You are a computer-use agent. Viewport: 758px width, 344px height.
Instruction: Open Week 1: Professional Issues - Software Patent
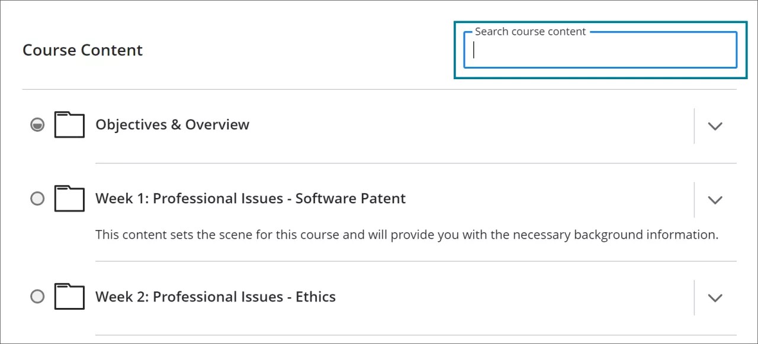click(250, 199)
